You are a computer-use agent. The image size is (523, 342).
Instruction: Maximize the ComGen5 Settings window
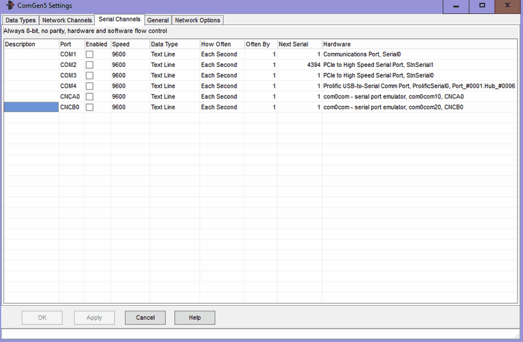(x=482, y=6)
